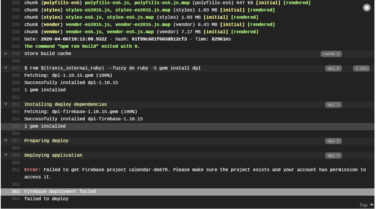Viewport: 376px width, 209px height.
Task: Jump to Top of log
Action: (366, 205)
